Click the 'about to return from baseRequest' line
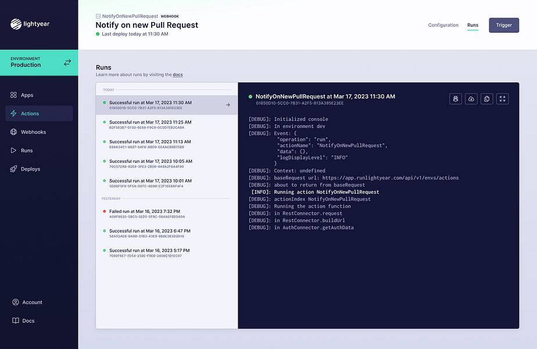The width and height of the screenshot is (537, 349). click(306, 185)
